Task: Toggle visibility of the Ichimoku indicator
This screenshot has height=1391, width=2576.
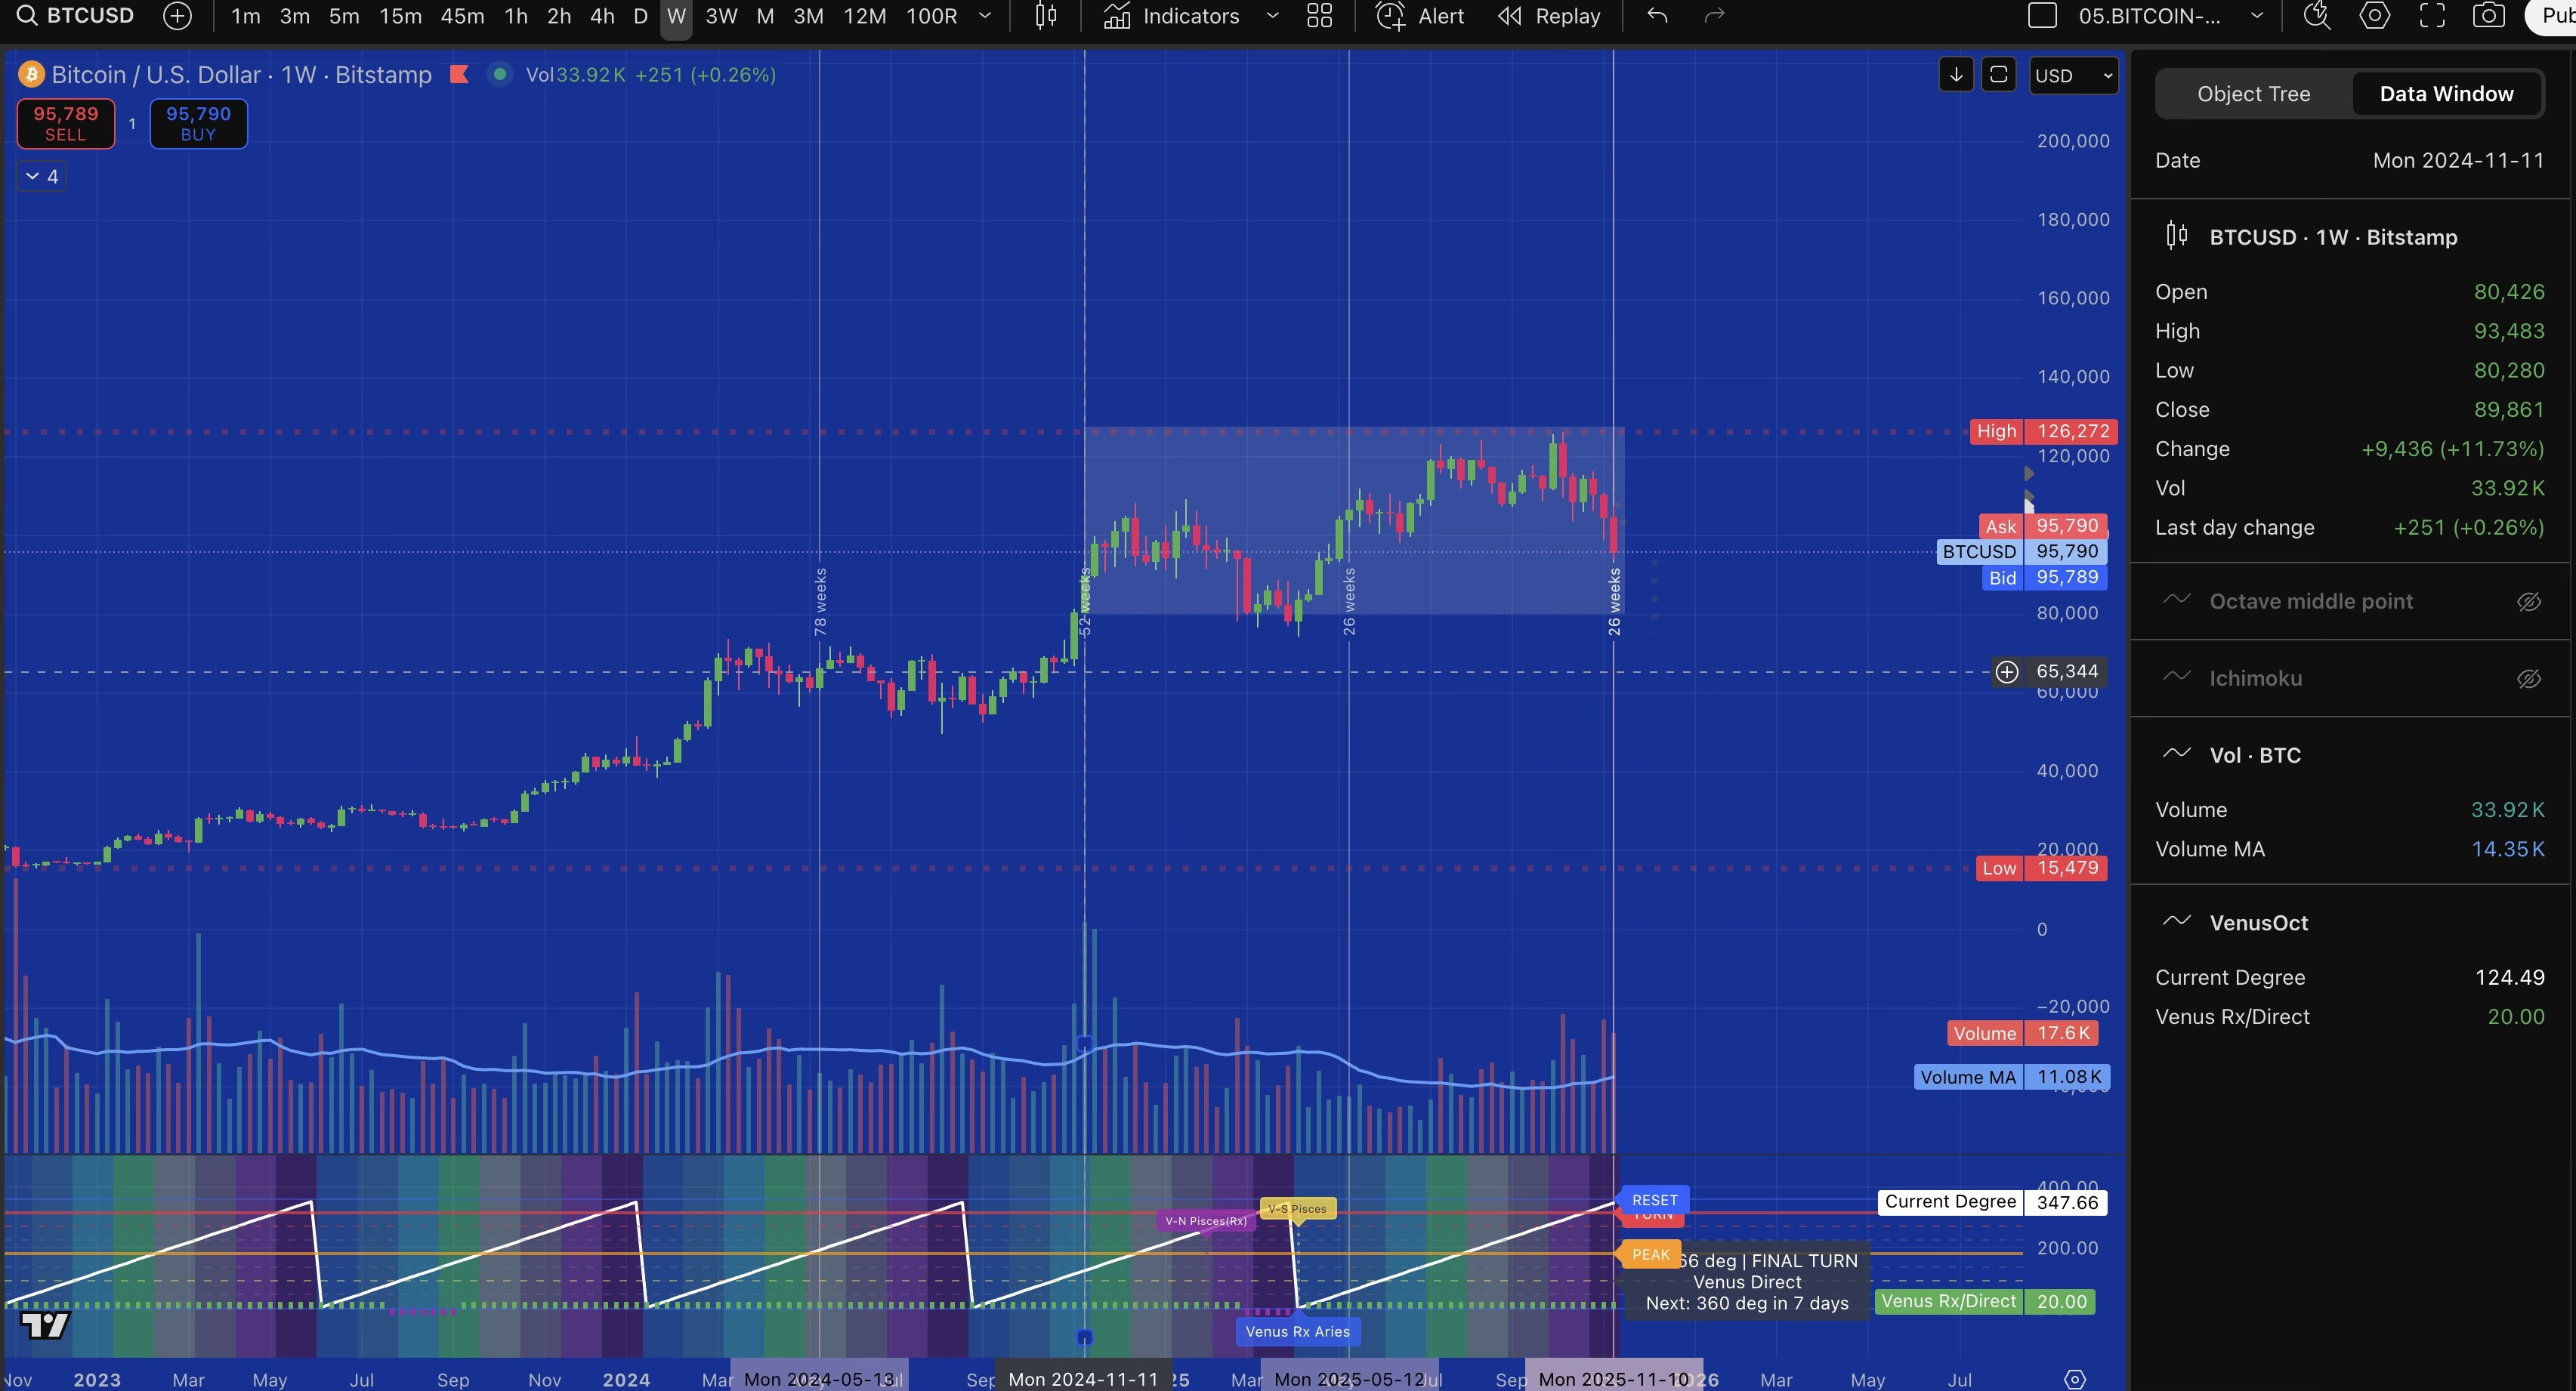Action: (x=2528, y=679)
